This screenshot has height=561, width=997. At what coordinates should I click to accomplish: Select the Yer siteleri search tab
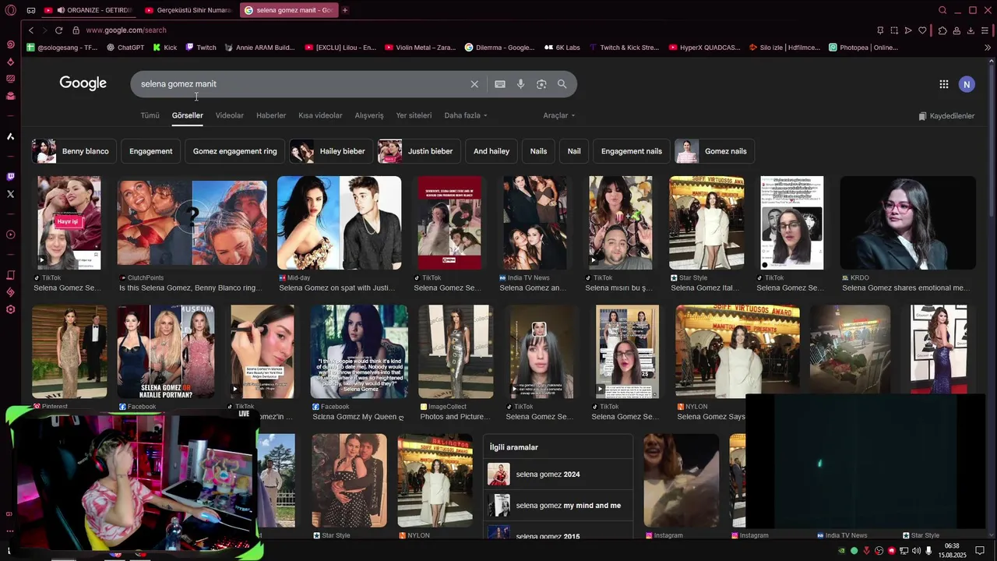[x=414, y=115]
